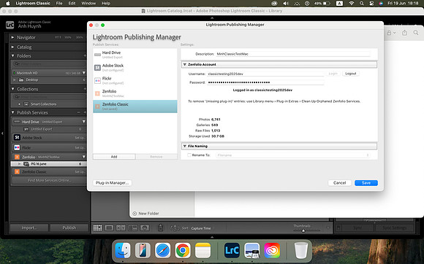Select Hard Drive service in Publishing Manager list
Viewport: 424px width, 264px height.
(135, 55)
